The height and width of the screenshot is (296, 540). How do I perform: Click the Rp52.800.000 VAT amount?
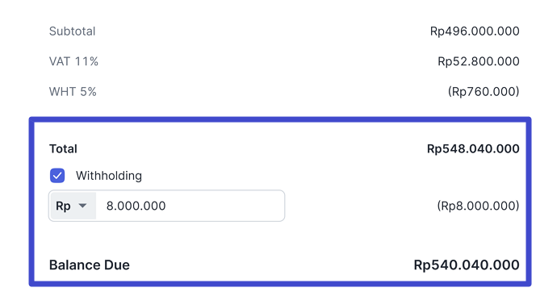[x=479, y=61]
